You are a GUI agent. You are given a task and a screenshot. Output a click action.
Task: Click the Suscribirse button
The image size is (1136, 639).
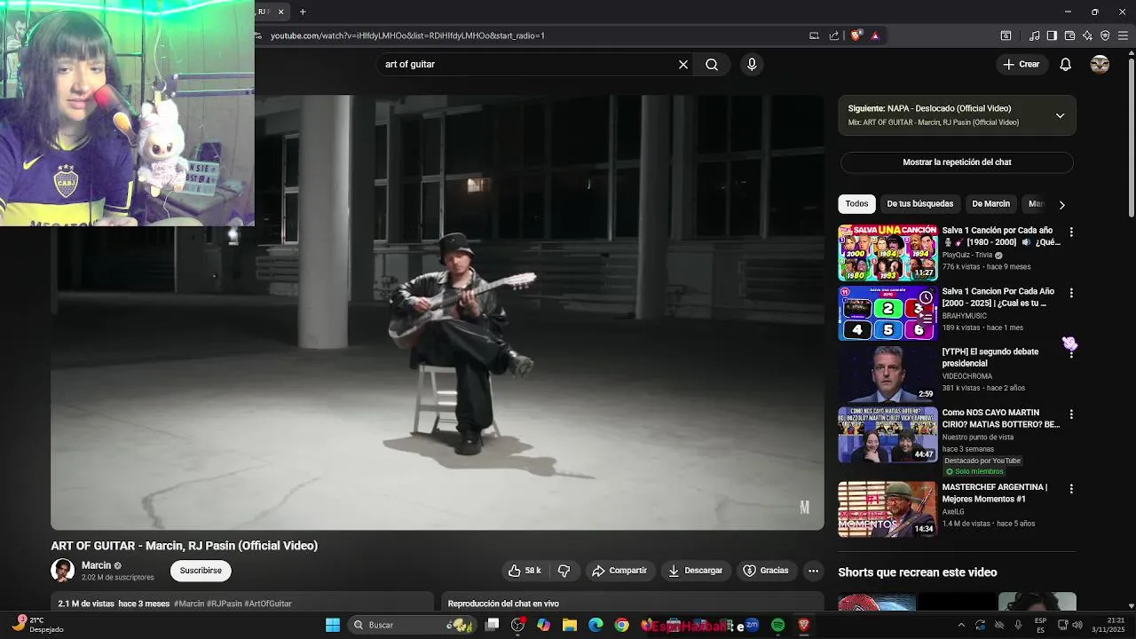(201, 571)
